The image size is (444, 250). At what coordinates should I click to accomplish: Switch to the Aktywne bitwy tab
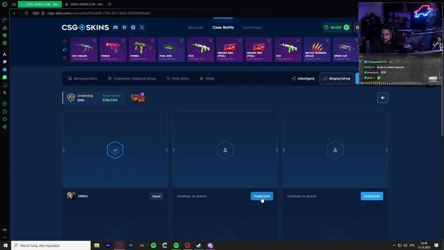[x=83, y=78]
